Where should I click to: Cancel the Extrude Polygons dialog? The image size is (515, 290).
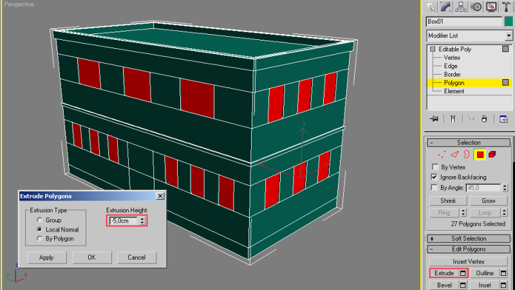point(136,257)
